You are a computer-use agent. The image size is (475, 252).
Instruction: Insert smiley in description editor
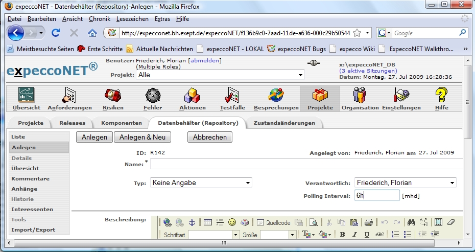tap(232, 222)
